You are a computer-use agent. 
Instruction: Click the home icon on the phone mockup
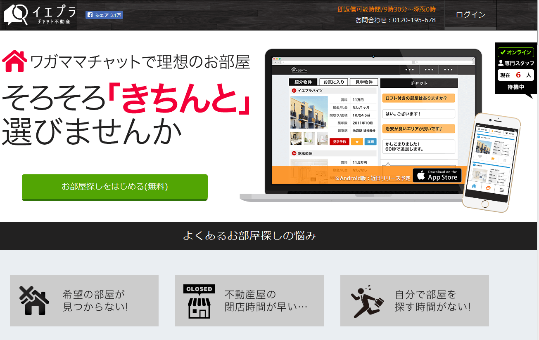click(x=475, y=186)
